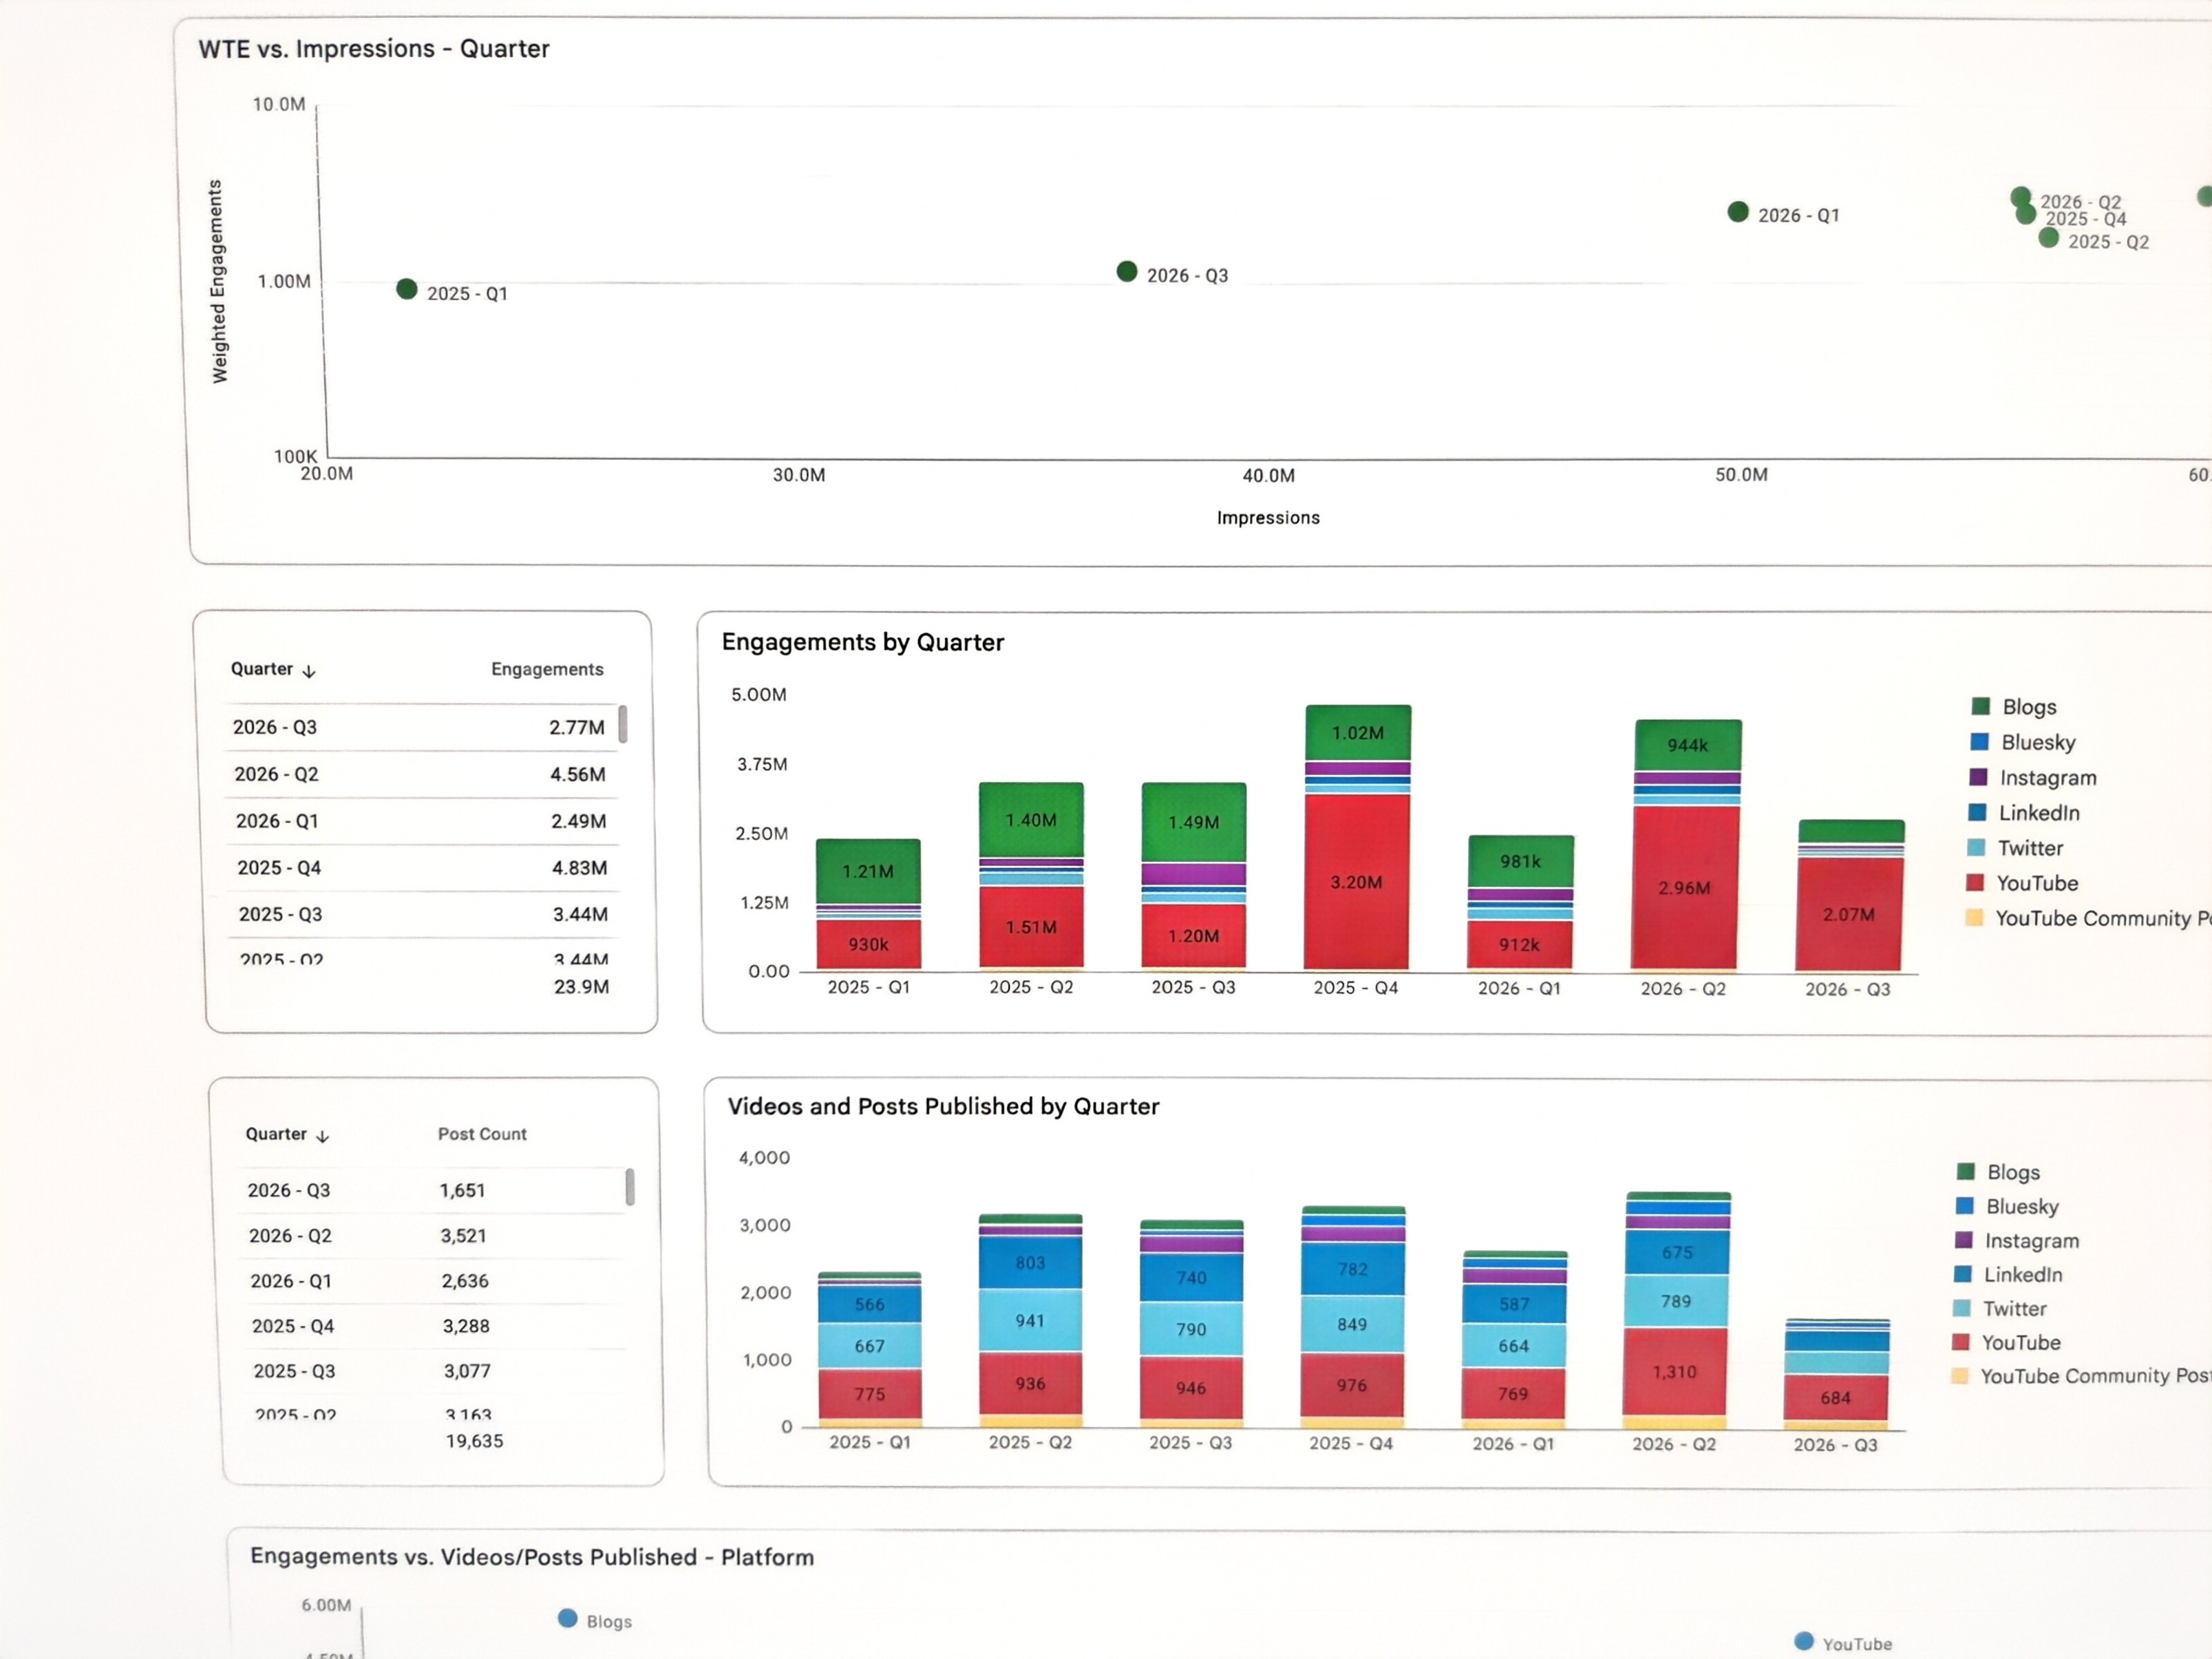
Task: Click the 4.56M engagements value
Action: click(x=578, y=774)
